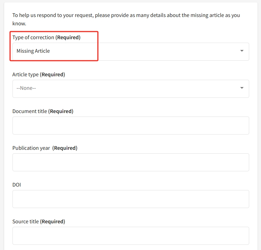The image size is (261, 250).
Task: Expand the Article type combo box
Action: pyautogui.click(x=130, y=88)
